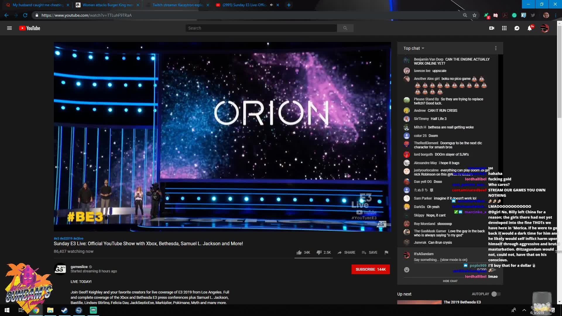
Task: Switch to Twitch streamer Kaceytron tab
Action: click(x=177, y=5)
